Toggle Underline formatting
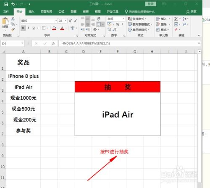210x188 pixels. pos(34,28)
